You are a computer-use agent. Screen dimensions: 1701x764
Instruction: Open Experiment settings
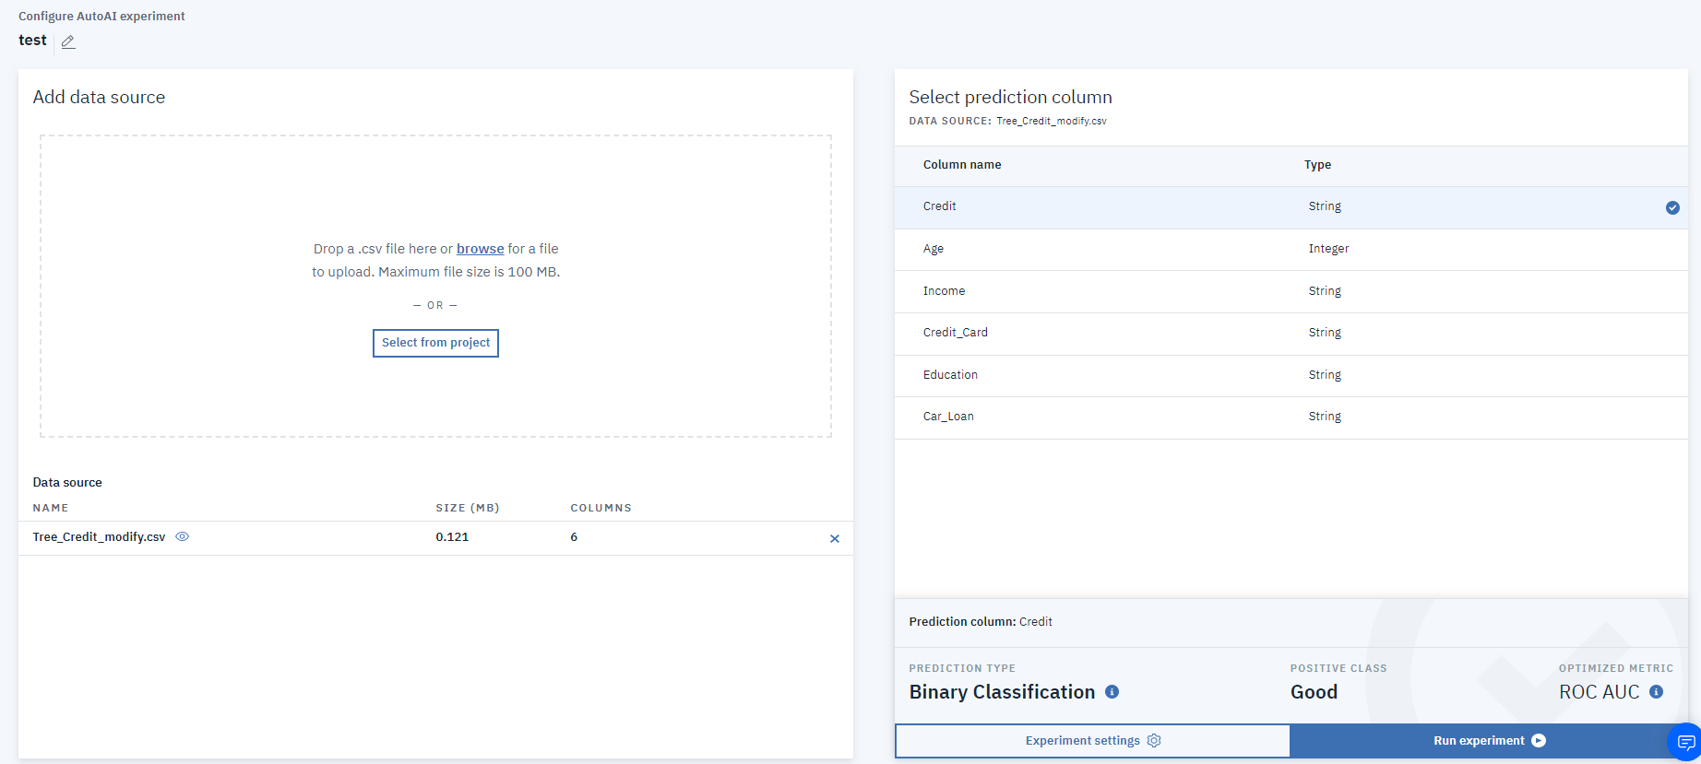(1092, 741)
